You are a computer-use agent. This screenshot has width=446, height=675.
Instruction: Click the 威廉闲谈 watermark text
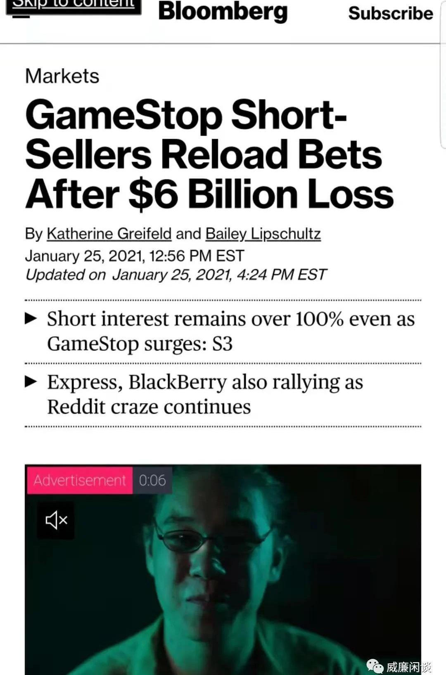tap(409, 667)
